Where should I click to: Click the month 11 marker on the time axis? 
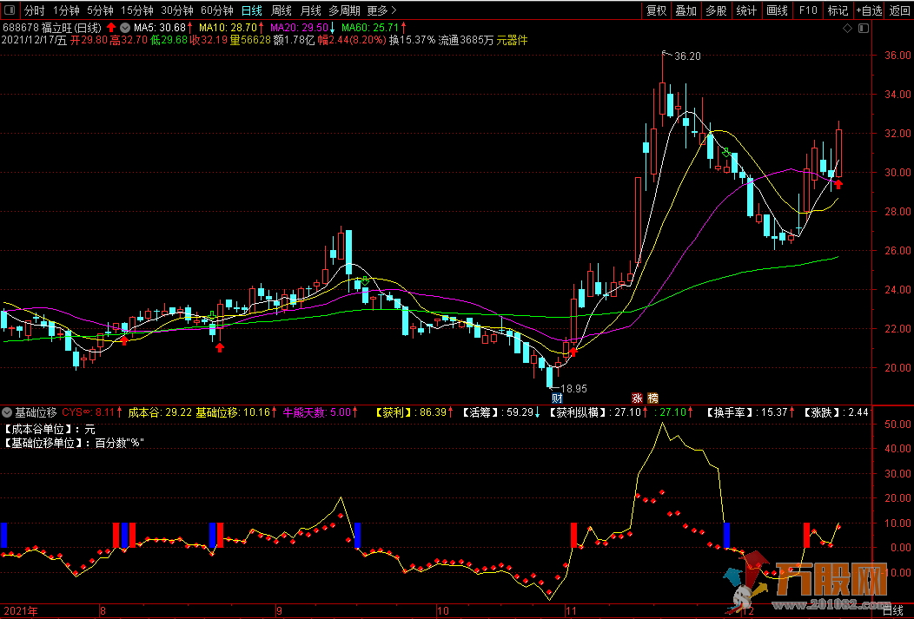coord(570,611)
